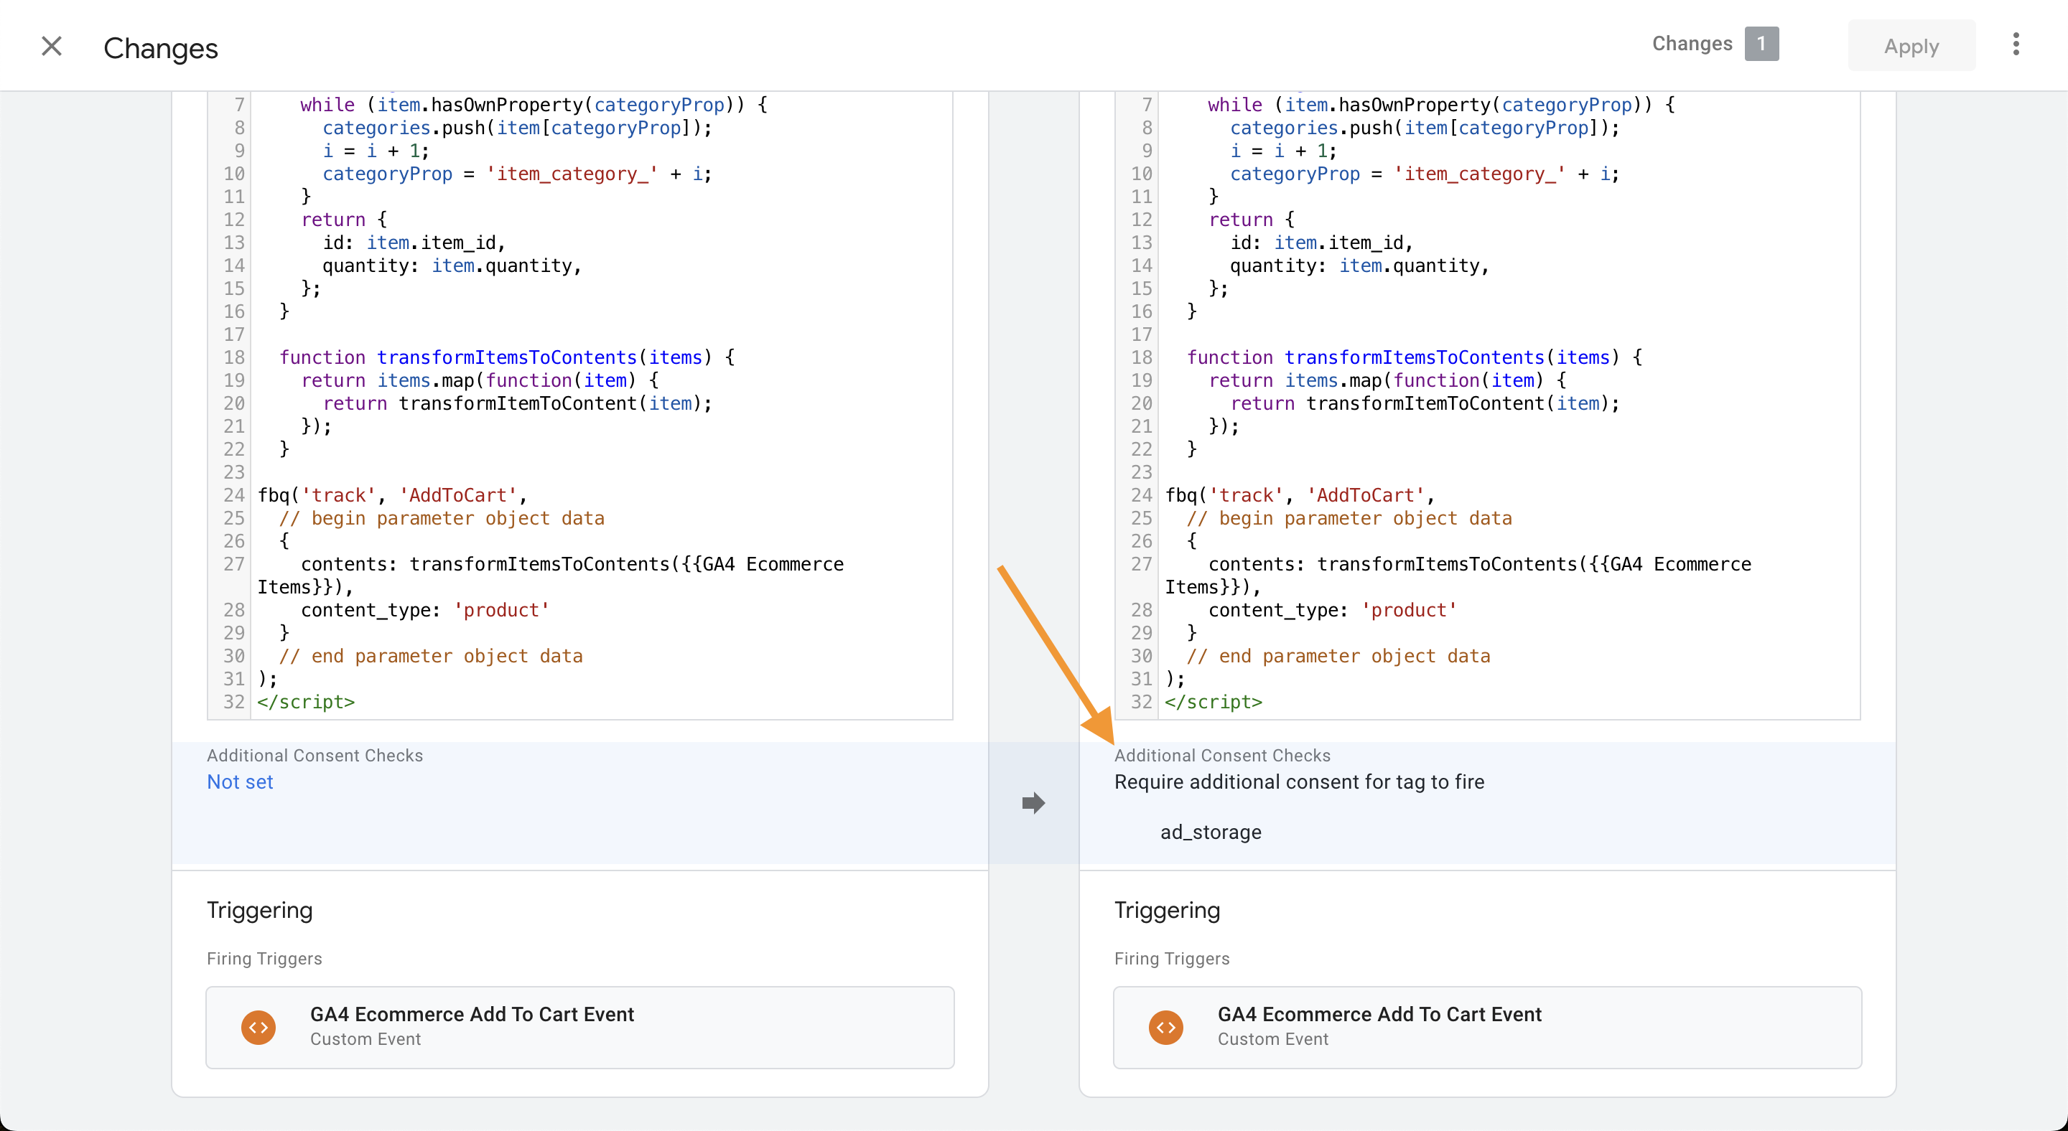The image size is (2068, 1131).
Task: Click the Changes label next to the badge
Action: click(1692, 43)
